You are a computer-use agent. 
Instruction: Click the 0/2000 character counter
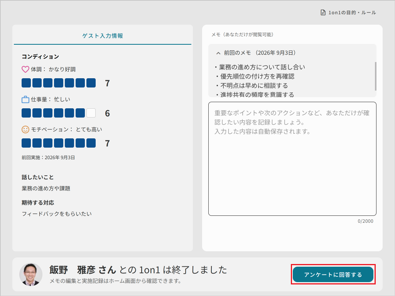(x=366, y=221)
